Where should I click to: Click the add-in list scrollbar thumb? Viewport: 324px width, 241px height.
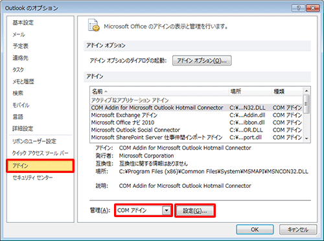click(x=307, y=104)
